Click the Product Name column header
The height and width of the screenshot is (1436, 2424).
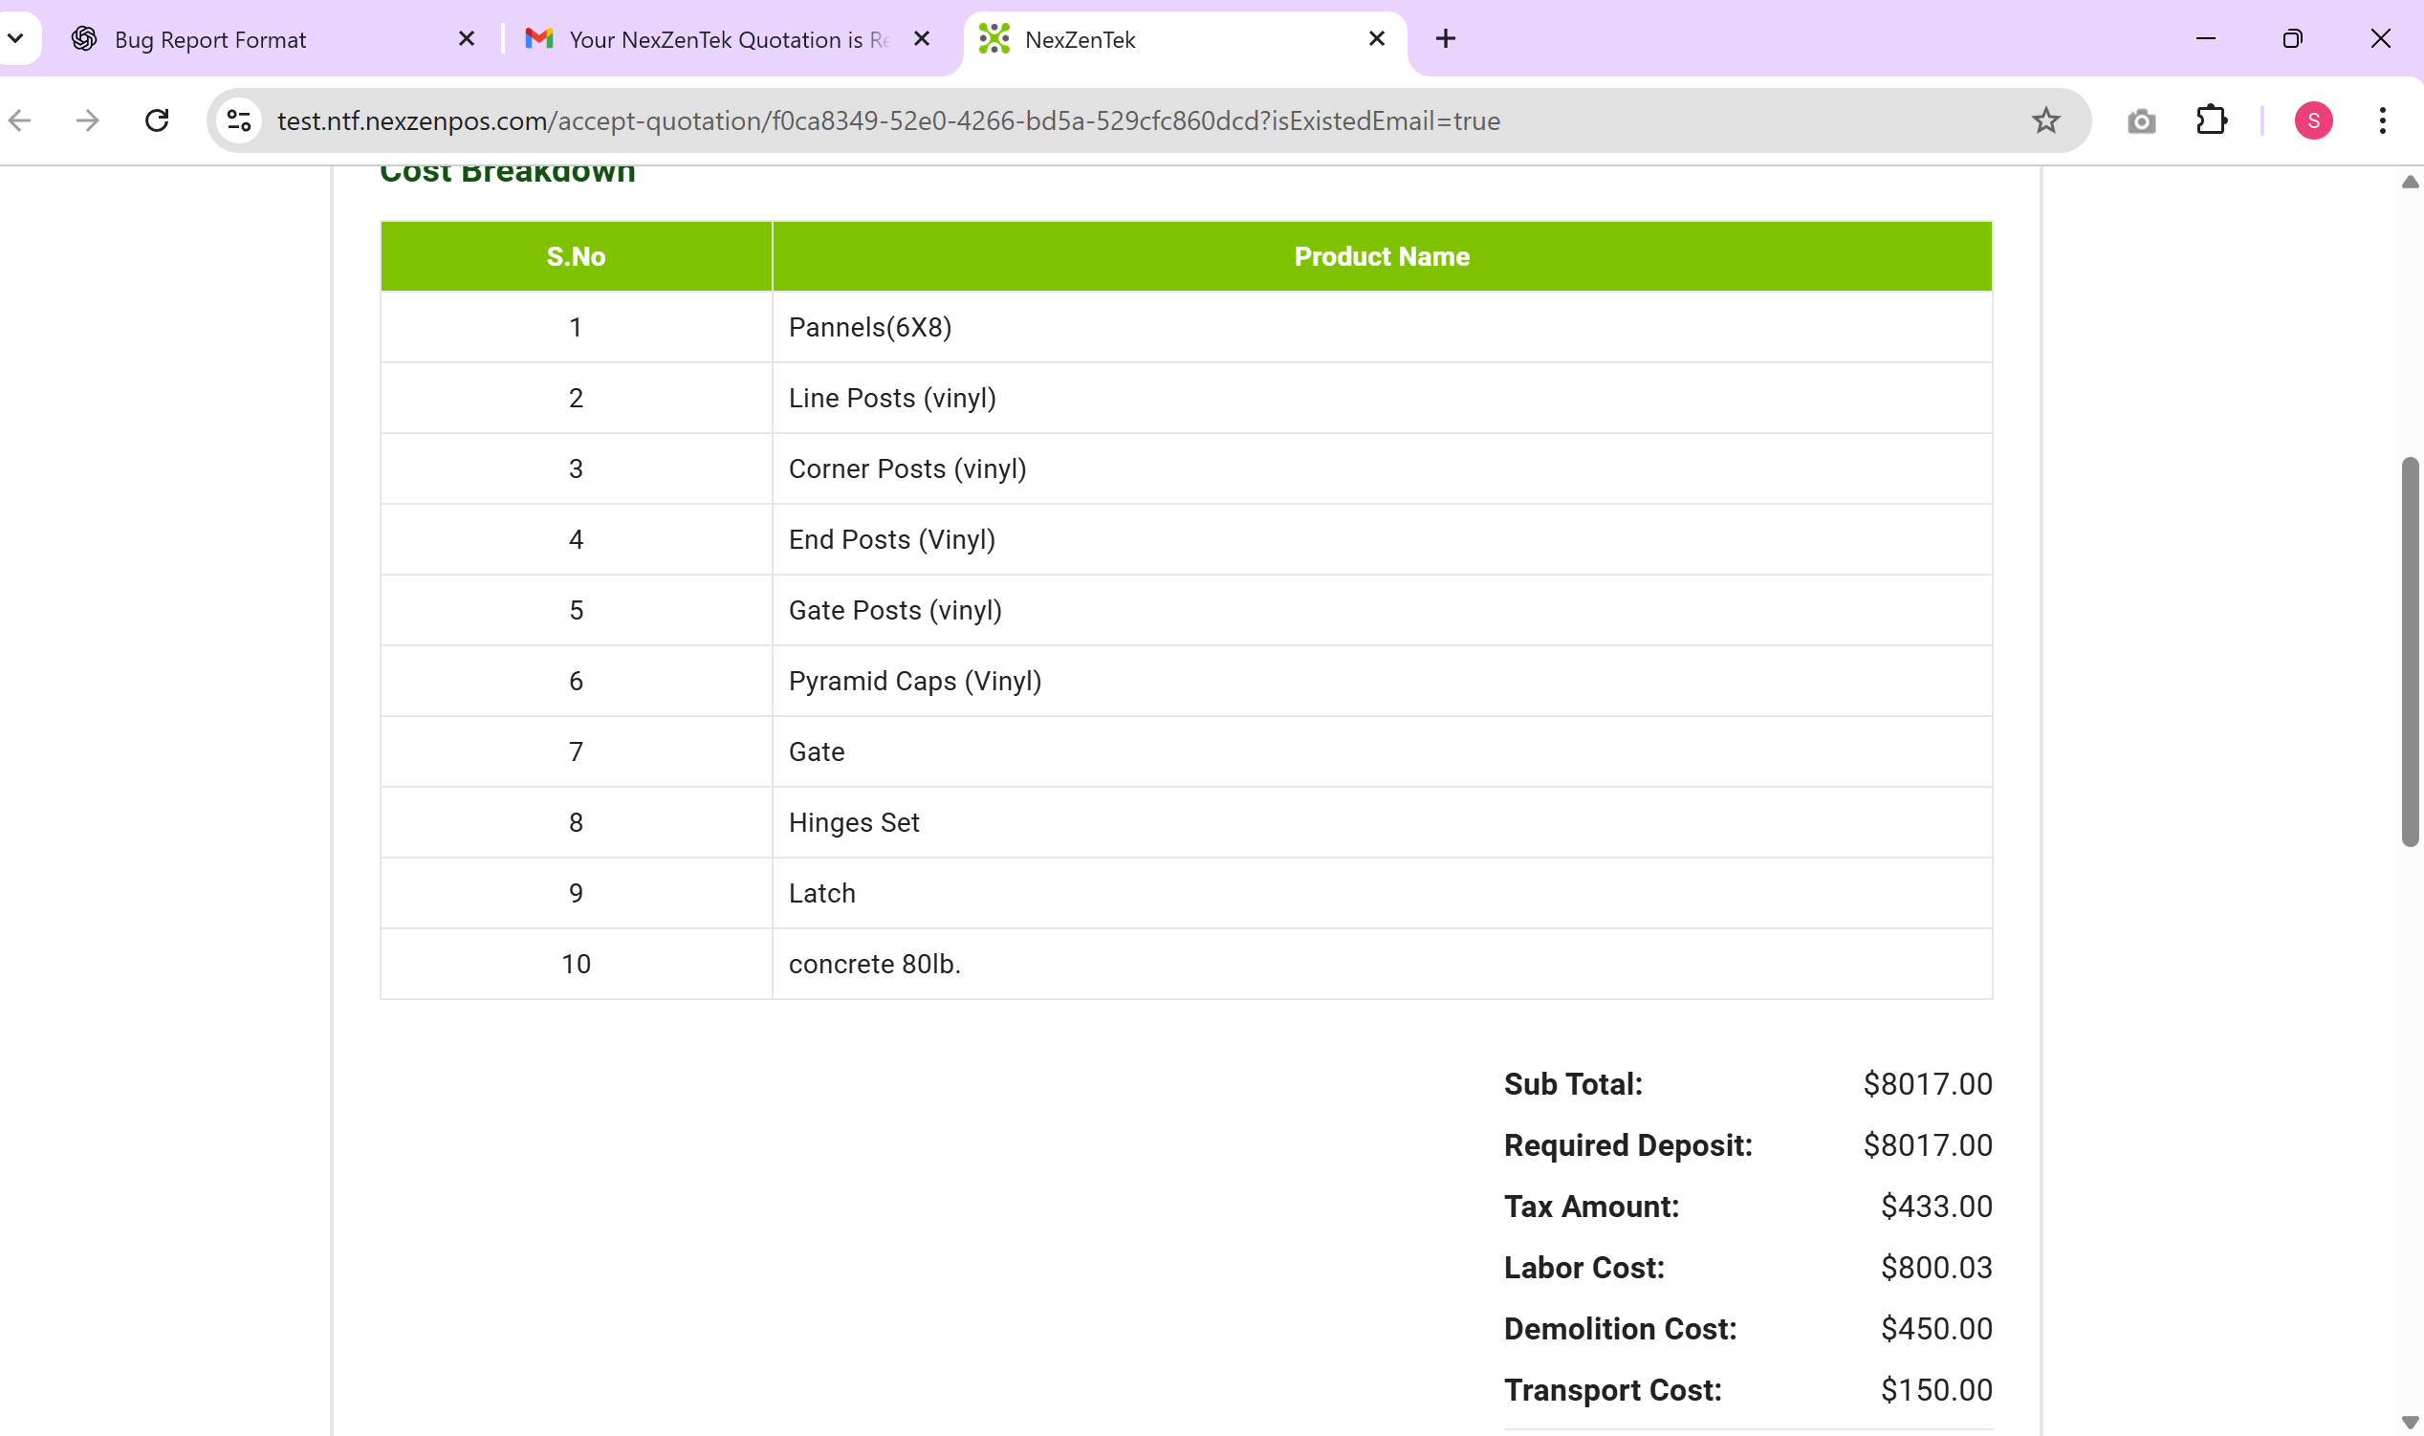pyautogui.click(x=1381, y=256)
